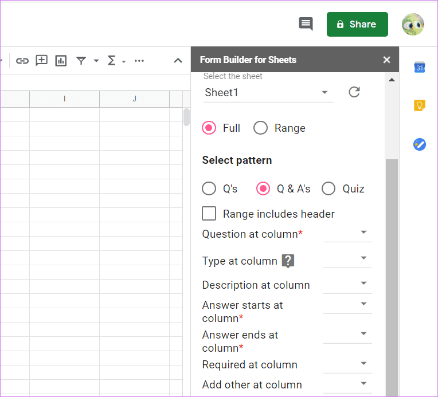
Task: Click the green Share button
Action: point(357,24)
